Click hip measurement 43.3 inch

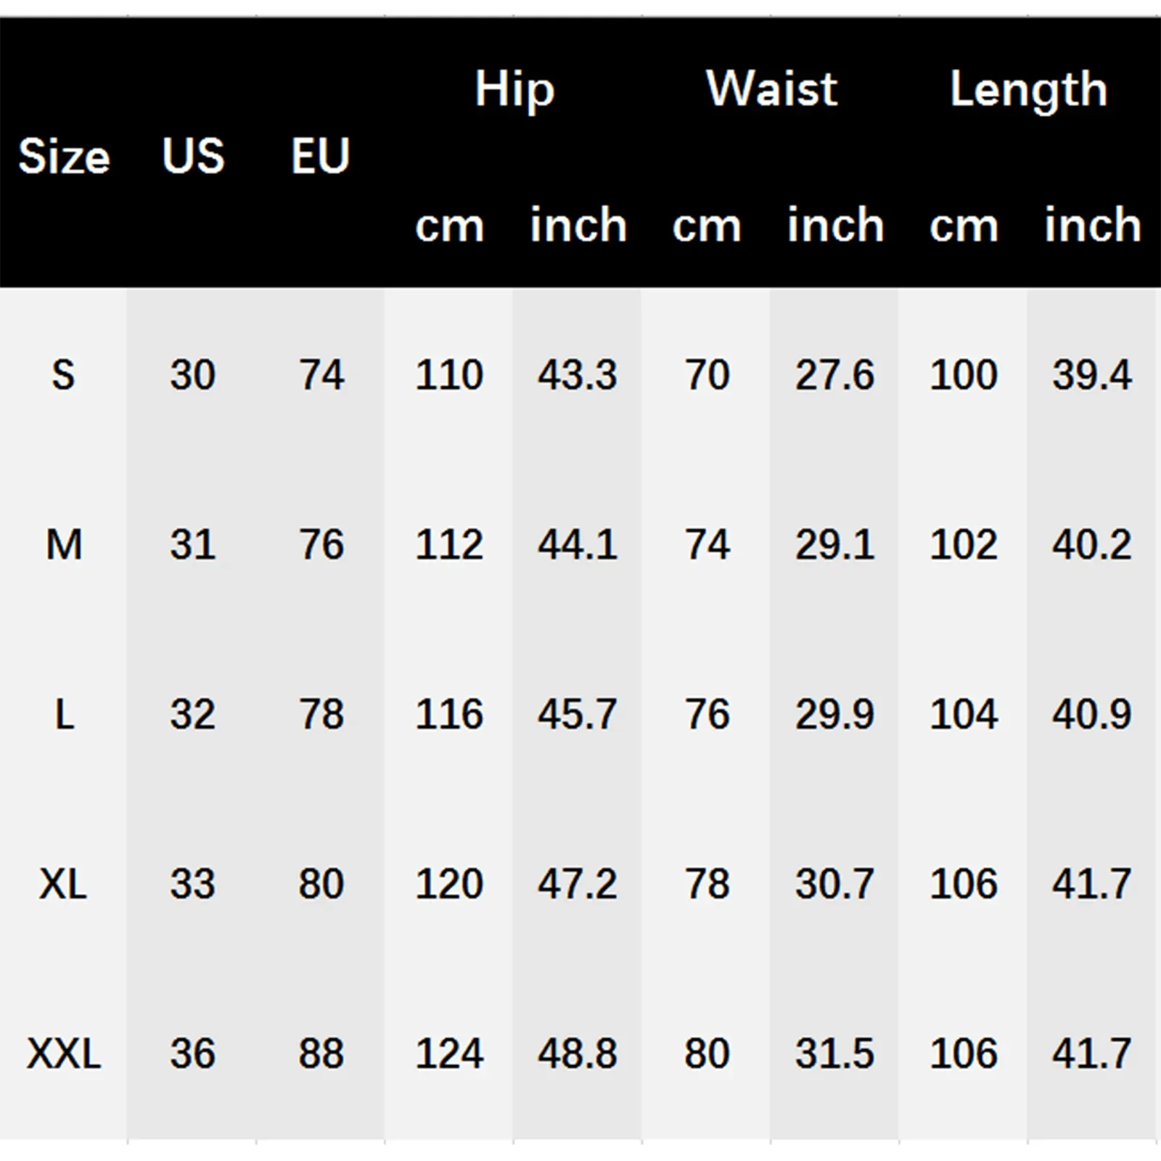578,375
